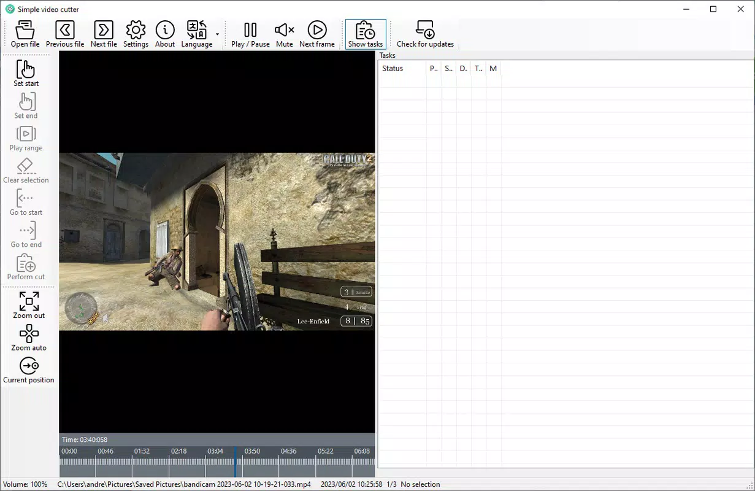This screenshot has height=491, width=755.
Task: Perform cut on the video
Action: coord(26,266)
